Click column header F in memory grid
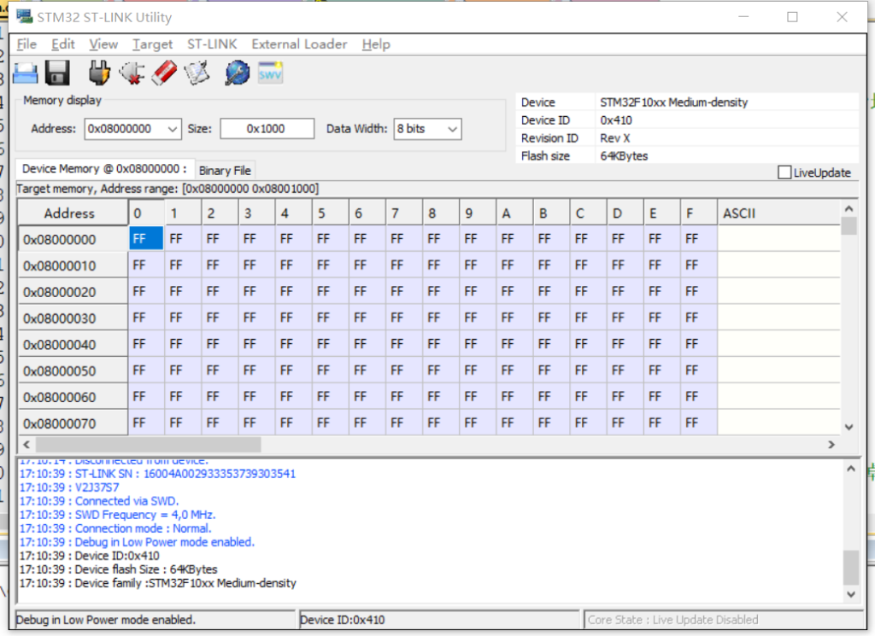Viewport: 875px width, 636px height. [x=699, y=213]
